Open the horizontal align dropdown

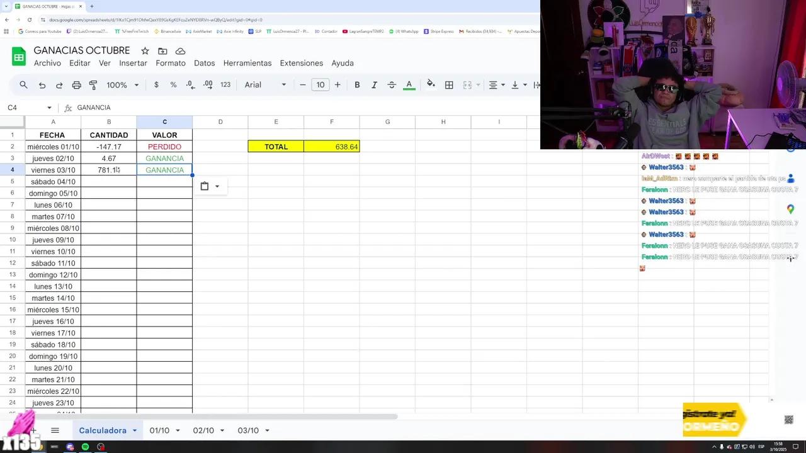coord(496,85)
